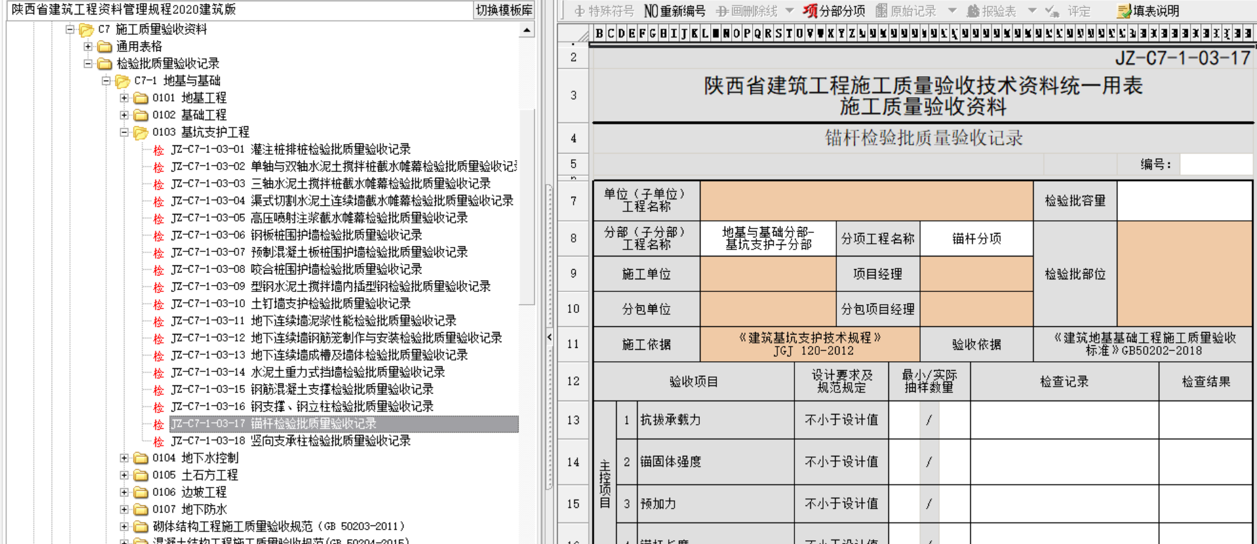Click the 检验批容量 value cell
This screenshot has width=1257, height=544.
1184,201
